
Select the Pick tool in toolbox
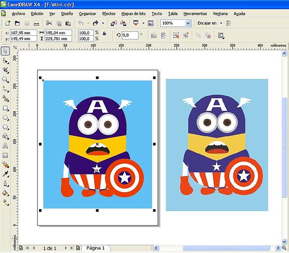click(5, 51)
